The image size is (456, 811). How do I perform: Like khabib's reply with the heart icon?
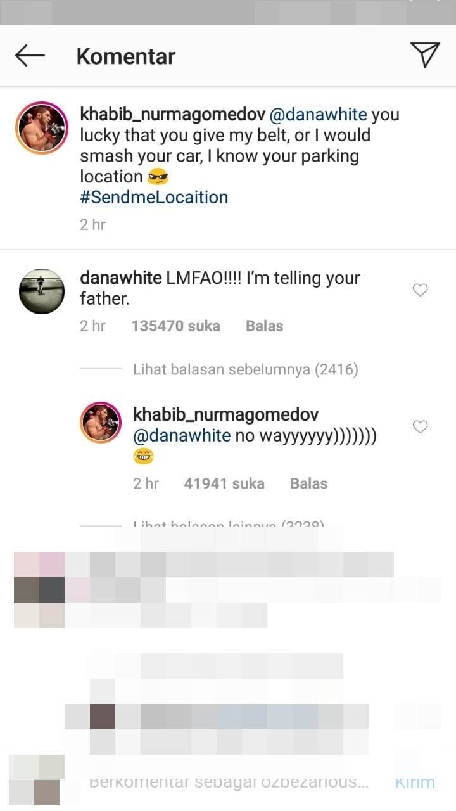tap(420, 427)
